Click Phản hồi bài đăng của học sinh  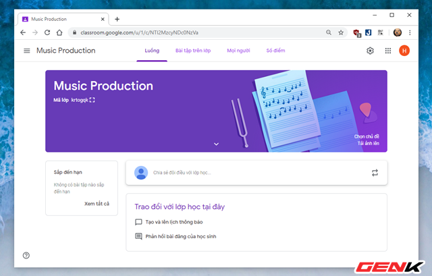(181, 236)
